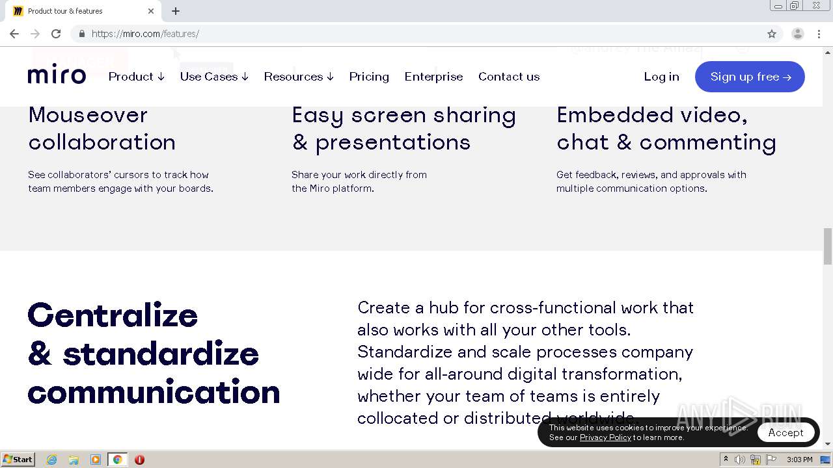Bookmark this page with the star icon
This screenshot has height=468, width=833.
[x=772, y=34]
